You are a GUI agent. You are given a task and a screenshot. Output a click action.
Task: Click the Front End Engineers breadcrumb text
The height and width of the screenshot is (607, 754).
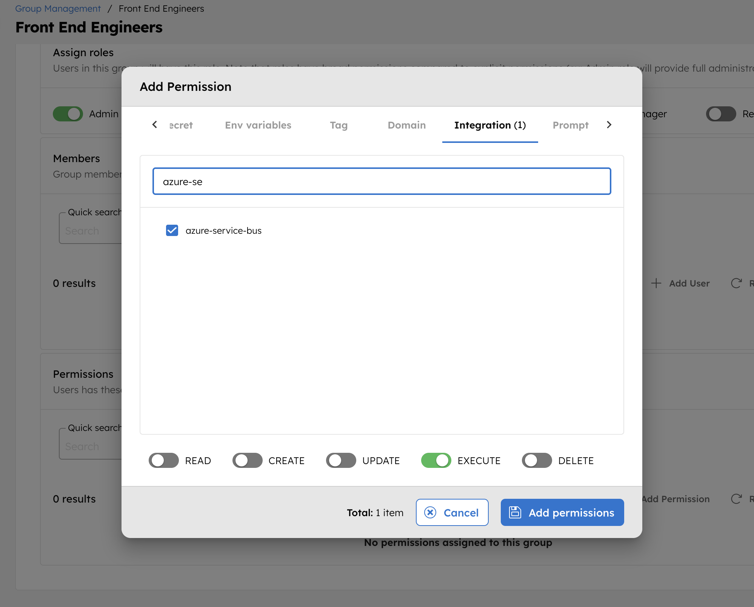(x=161, y=8)
